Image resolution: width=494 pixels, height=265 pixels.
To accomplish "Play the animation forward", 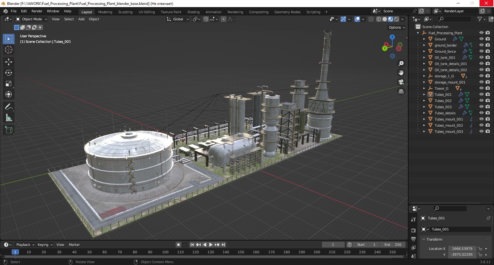I will 211,245.
